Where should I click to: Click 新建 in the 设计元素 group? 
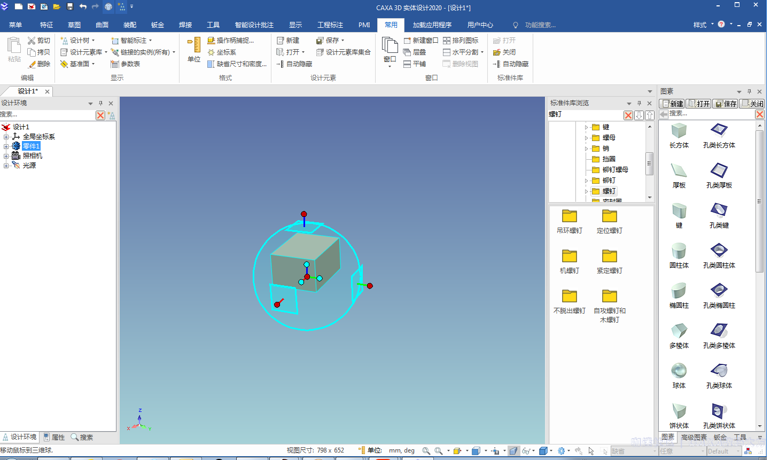(288, 41)
